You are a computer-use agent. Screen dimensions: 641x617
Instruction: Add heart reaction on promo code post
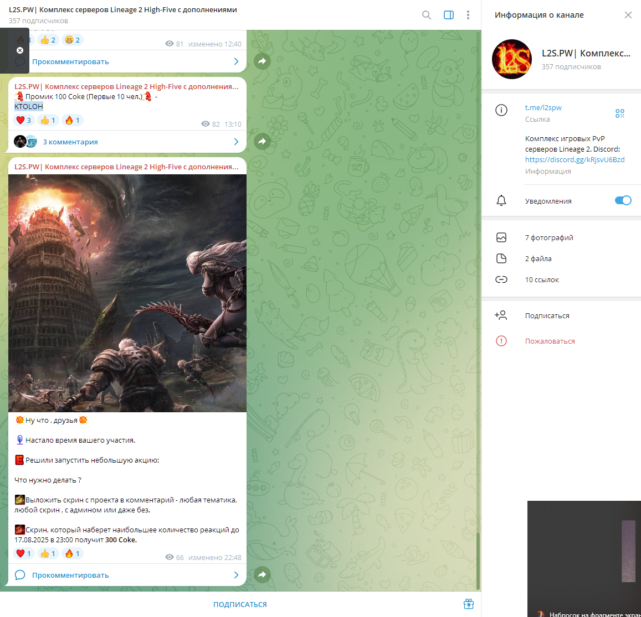pyautogui.click(x=24, y=120)
